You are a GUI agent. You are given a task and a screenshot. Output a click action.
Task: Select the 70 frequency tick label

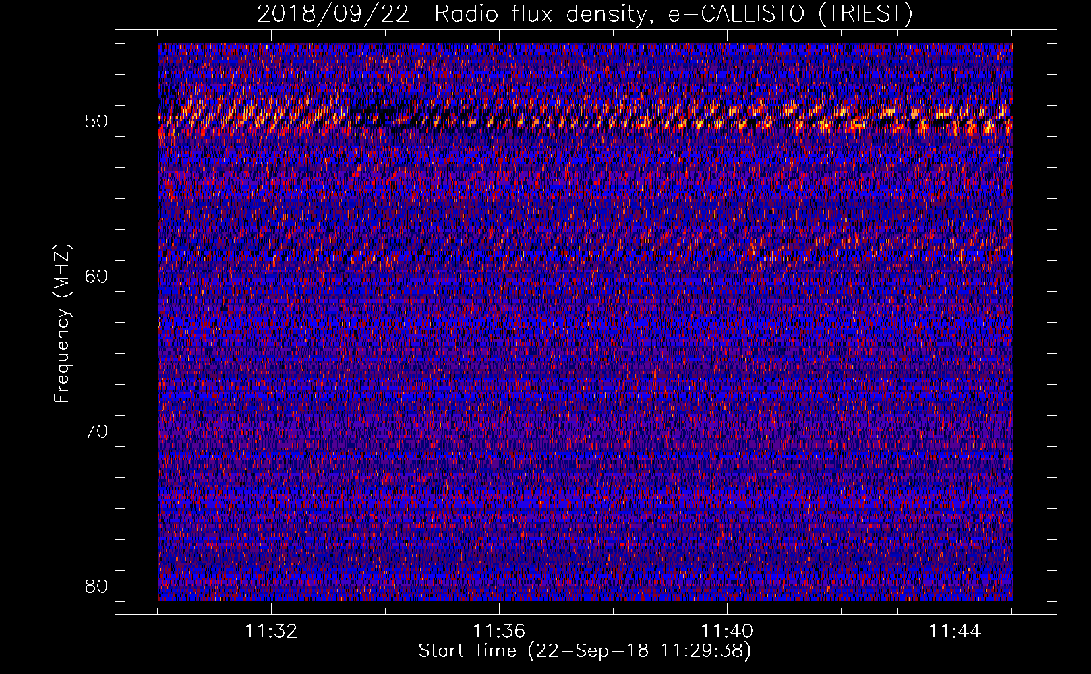click(96, 431)
